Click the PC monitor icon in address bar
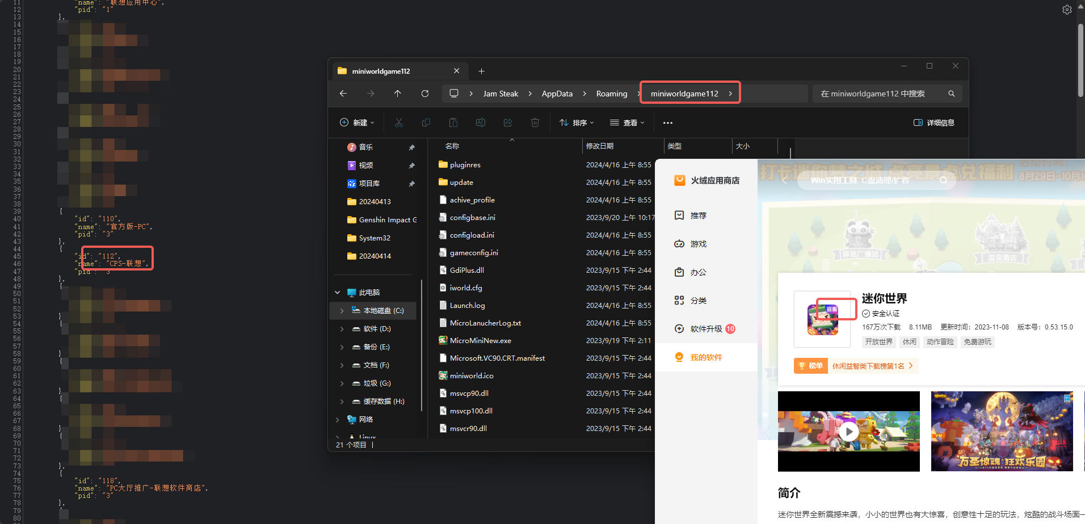This screenshot has width=1085, height=524. tap(454, 94)
